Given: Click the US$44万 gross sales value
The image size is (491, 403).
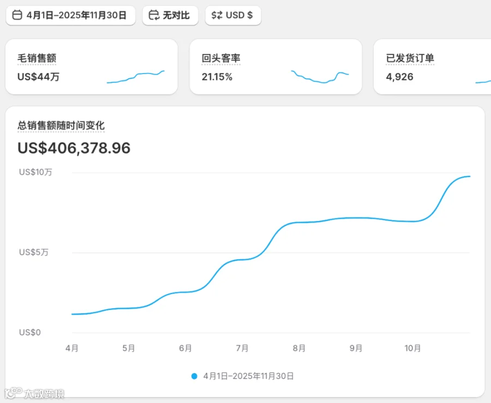Looking at the screenshot, I should [39, 77].
